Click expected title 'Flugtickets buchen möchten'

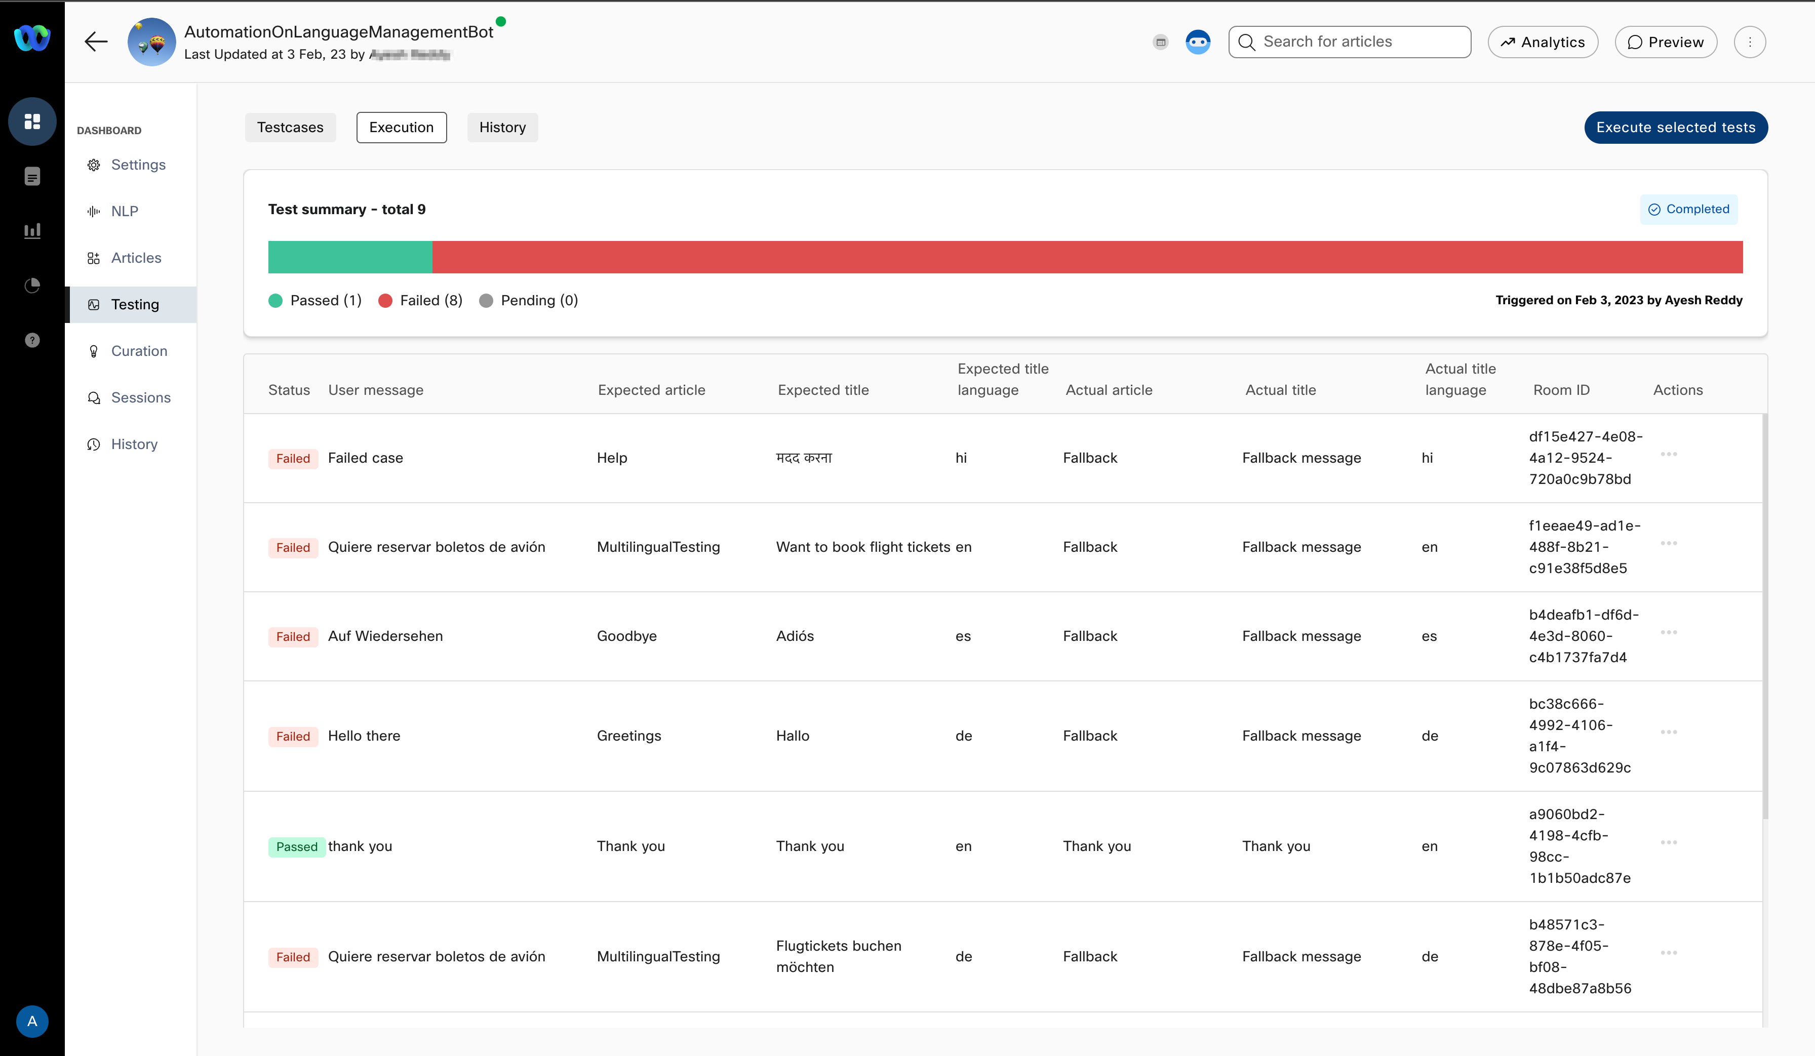(839, 957)
